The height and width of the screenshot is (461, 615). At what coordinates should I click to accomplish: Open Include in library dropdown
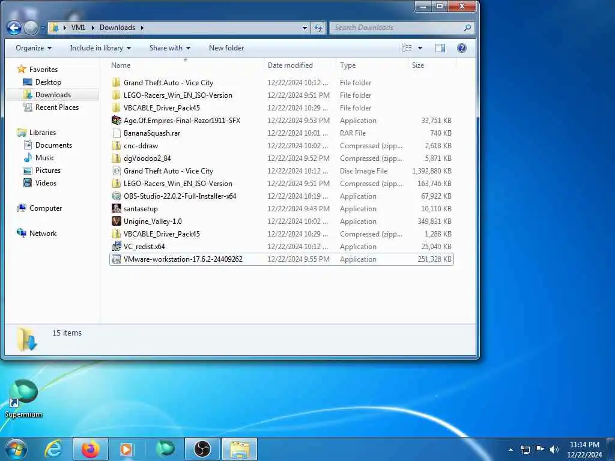click(100, 48)
